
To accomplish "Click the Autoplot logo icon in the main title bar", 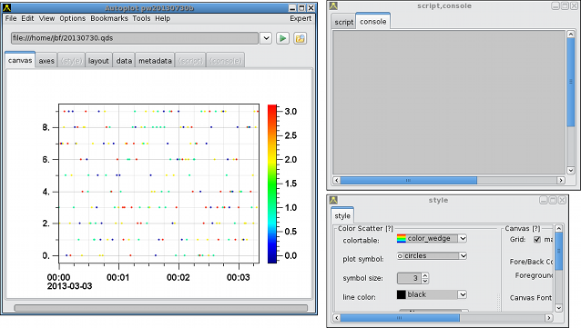I will click(6, 8).
